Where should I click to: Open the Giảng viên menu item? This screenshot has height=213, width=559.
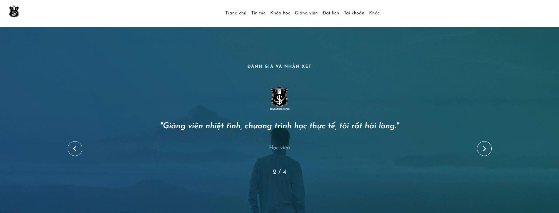(306, 13)
